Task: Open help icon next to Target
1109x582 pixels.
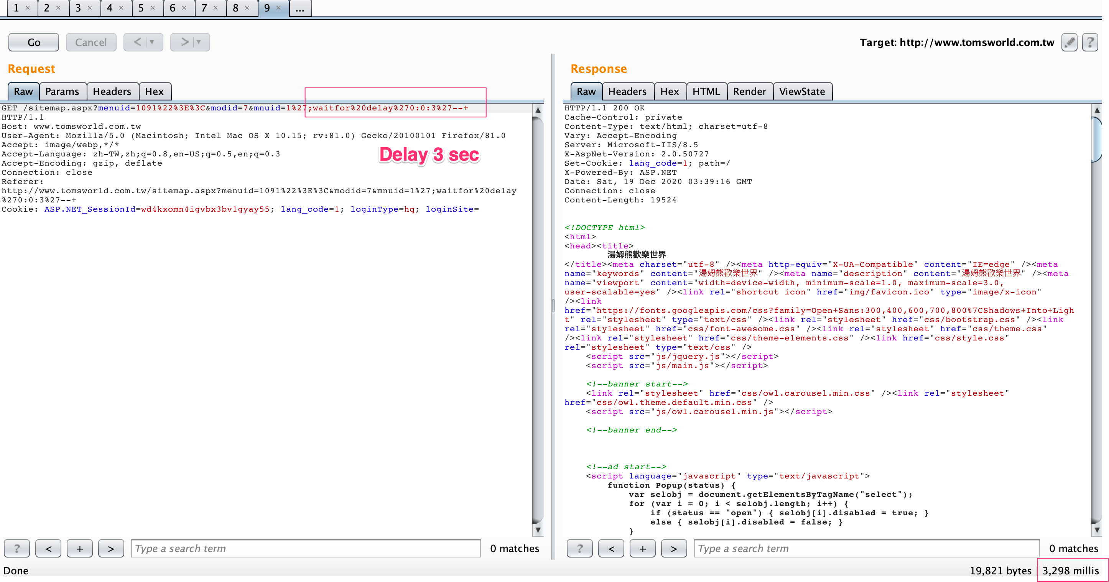Action: (1090, 42)
